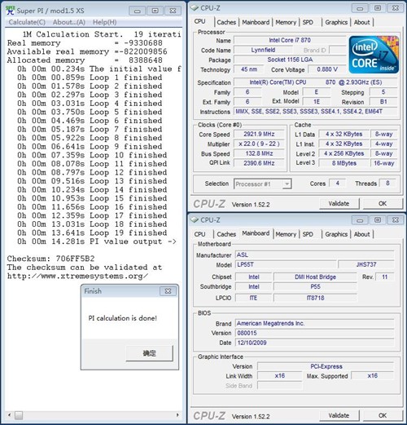This screenshot has height=425, width=407.
Task: Click the Super PI application icon in title bar
Action: click(x=11, y=11)
